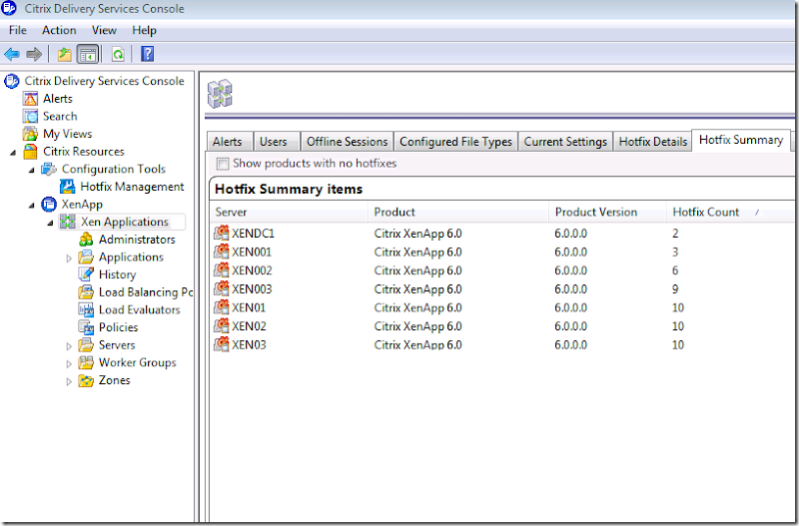Click the Administrators icon in the tree

click(x=86, y=240)
